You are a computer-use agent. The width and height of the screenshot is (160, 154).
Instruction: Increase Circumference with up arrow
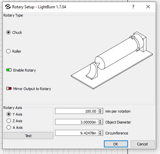point(100,132)
